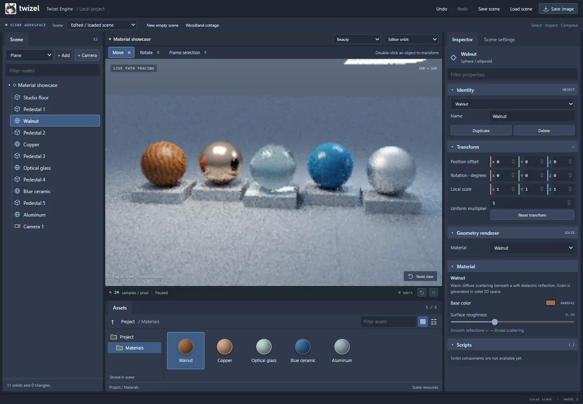Open the Scene selector dropdown

pyautogui.click(x=102, y=25)
